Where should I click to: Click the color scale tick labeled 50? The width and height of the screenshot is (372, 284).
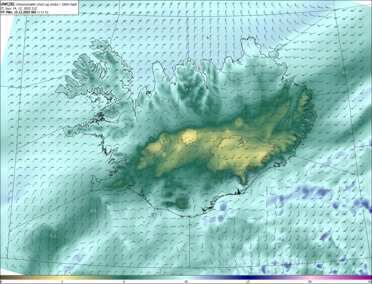point(370,282)
